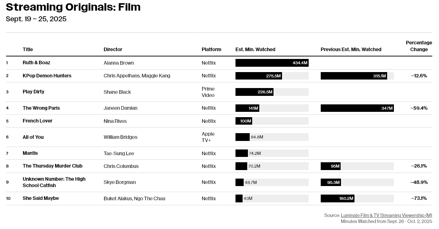Click the Percentage Change column header

[x=419, y=46]
